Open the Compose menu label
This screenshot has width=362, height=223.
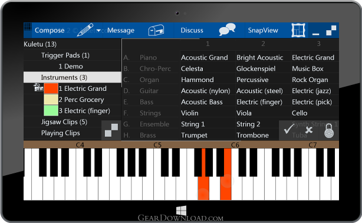click(x=50, y=30)
